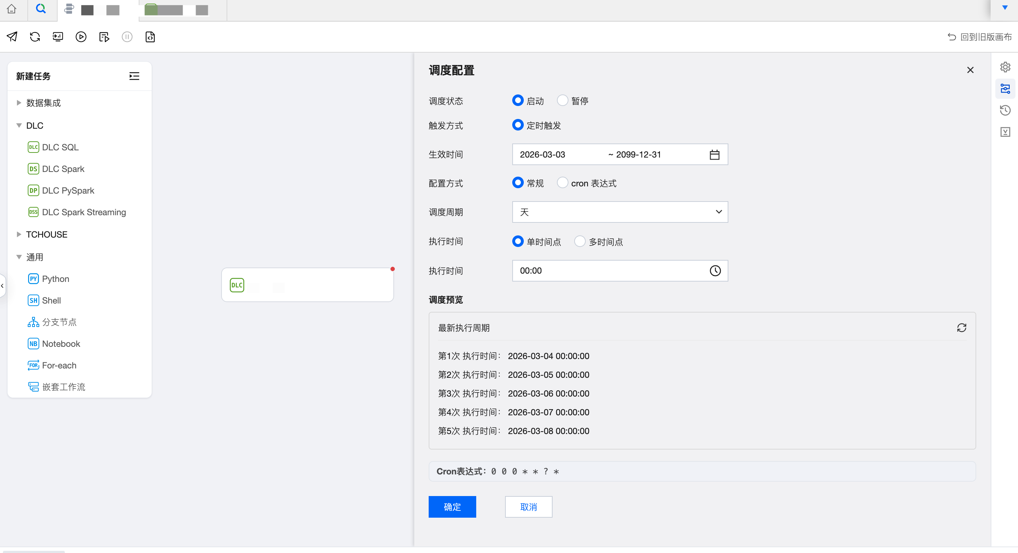Open the scheduling settings icon in right sidebar

tap(1005, 89)
